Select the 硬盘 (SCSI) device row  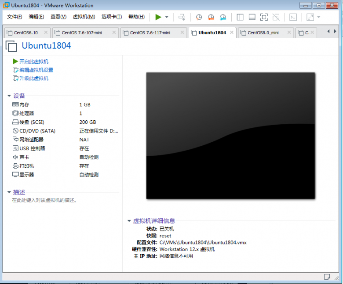[x=65, y=122]
